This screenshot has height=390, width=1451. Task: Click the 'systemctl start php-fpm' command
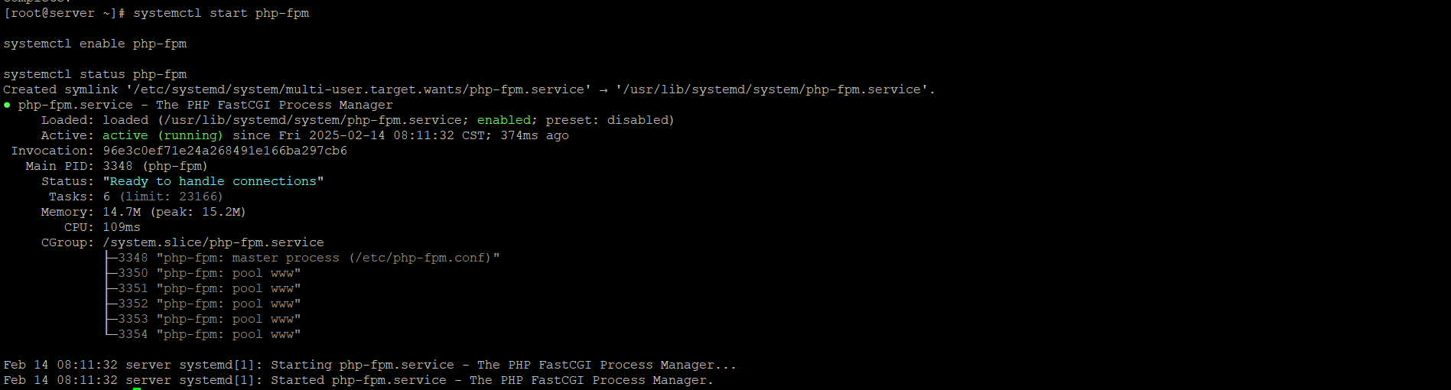[x=221, y=13]
